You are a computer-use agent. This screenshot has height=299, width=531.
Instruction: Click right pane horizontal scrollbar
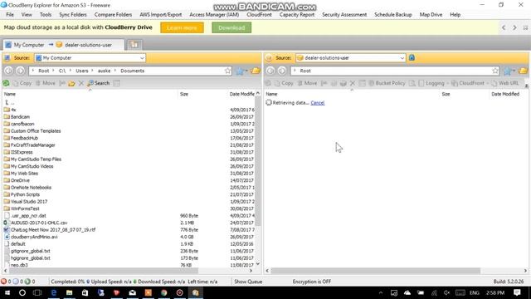pos(375,271)
